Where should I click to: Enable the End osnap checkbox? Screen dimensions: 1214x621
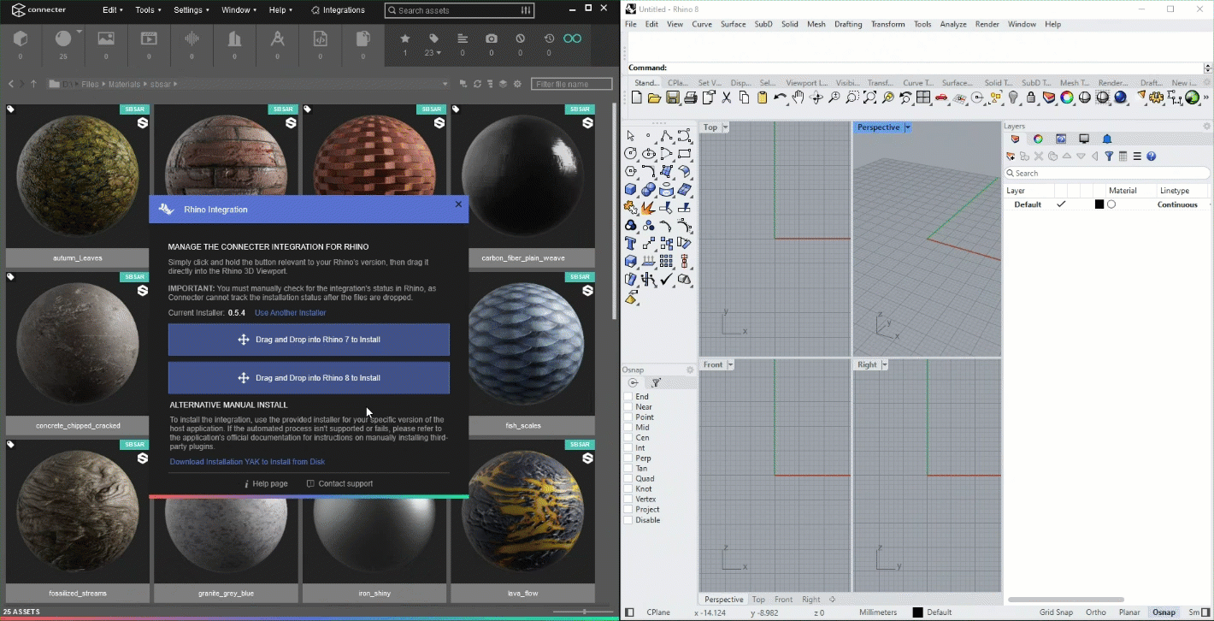(628, 397)
